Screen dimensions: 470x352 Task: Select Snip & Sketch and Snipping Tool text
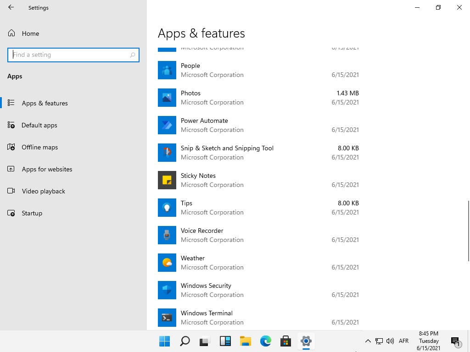[227, 148]
